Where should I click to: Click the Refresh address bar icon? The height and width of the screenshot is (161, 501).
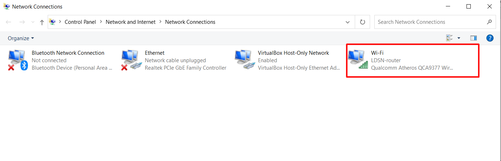(363, 22)
